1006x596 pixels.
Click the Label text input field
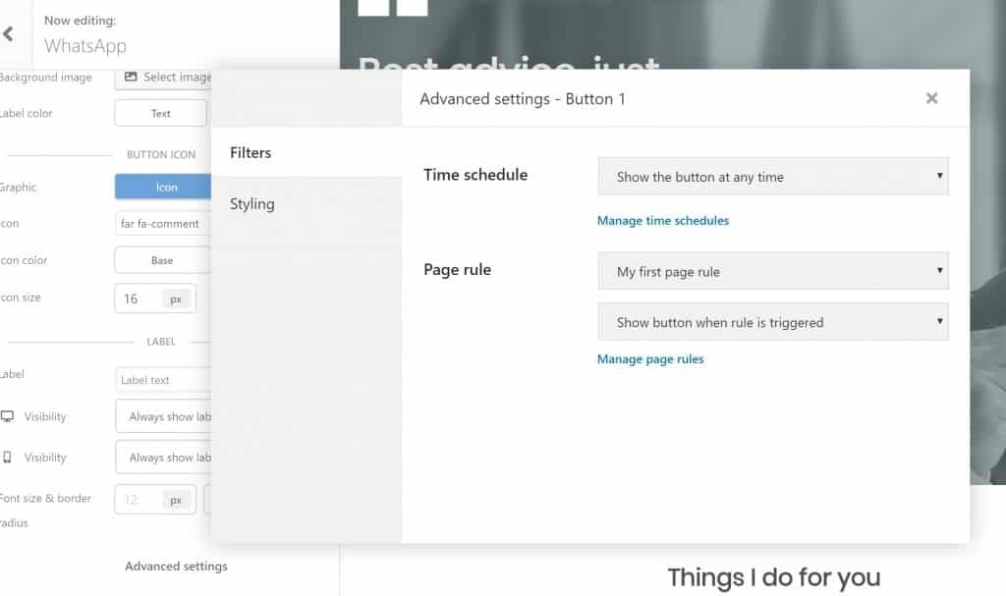point(164,380)
